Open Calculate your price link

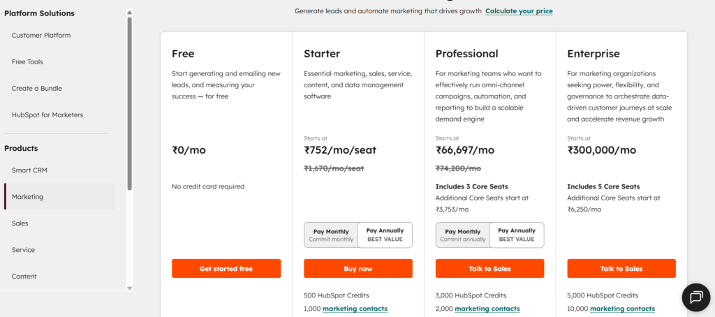click(519, 11)
